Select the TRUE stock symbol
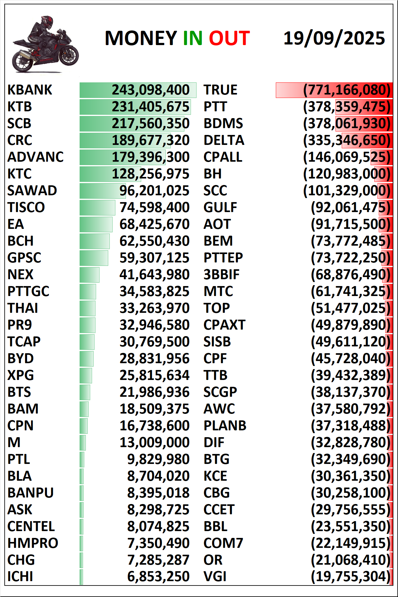 220,90
